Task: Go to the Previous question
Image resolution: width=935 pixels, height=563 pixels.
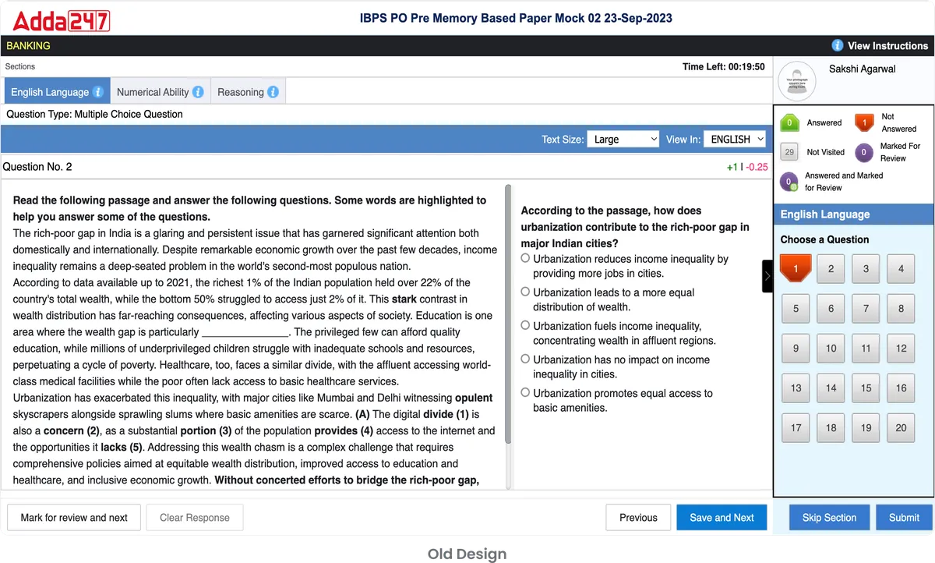Action: [638, 517]
